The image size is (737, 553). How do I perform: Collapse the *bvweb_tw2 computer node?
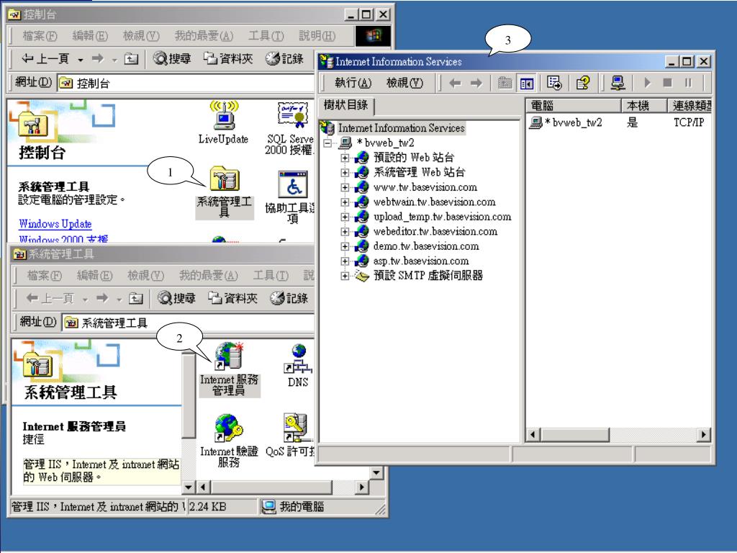click(x=327, y=143)
